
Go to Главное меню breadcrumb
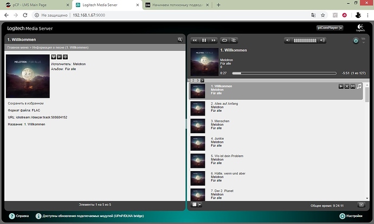click(x=18, y=47)
